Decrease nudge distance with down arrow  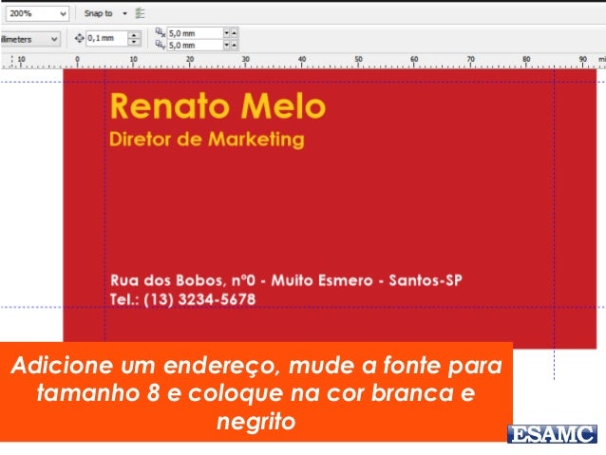pos(134,42)
